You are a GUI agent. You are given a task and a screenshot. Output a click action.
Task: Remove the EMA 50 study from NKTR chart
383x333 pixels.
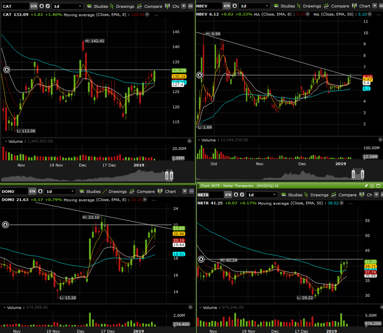[x=342, y=203]
